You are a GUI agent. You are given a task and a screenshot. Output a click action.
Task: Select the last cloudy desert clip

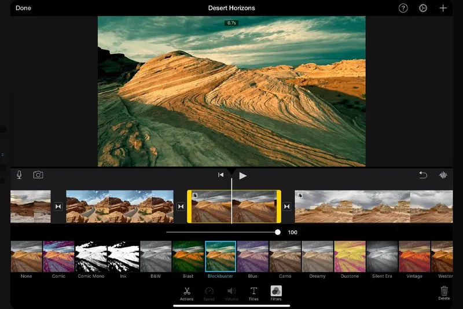pyautogui.click(x=373, y=207)
